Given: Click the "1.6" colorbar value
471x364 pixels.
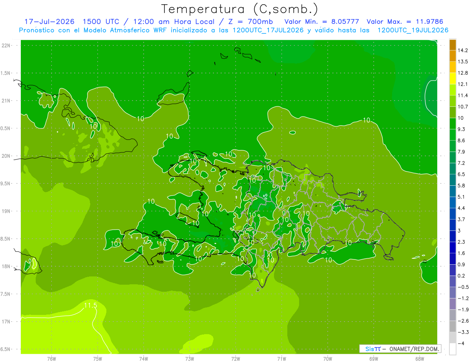Looking at the screenshot, I should point(461,253).
